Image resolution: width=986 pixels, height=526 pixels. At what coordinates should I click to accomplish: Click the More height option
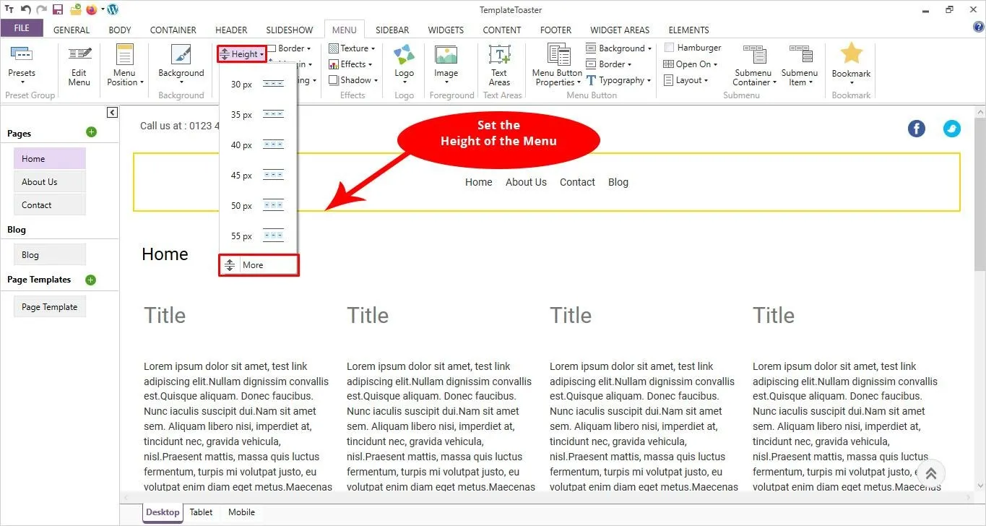tap(259, 265)
